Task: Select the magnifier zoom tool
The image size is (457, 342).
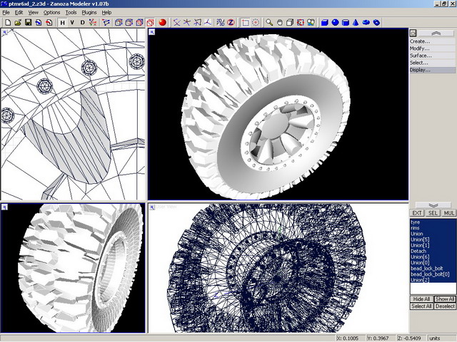Action: [x=269, y=23]
